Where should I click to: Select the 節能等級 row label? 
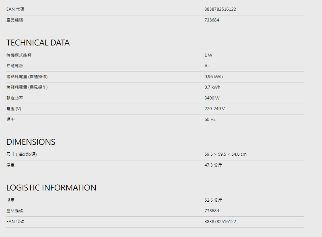coord(14,66)
